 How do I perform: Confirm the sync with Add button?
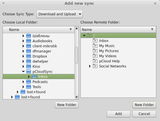(x=118, y=114)
